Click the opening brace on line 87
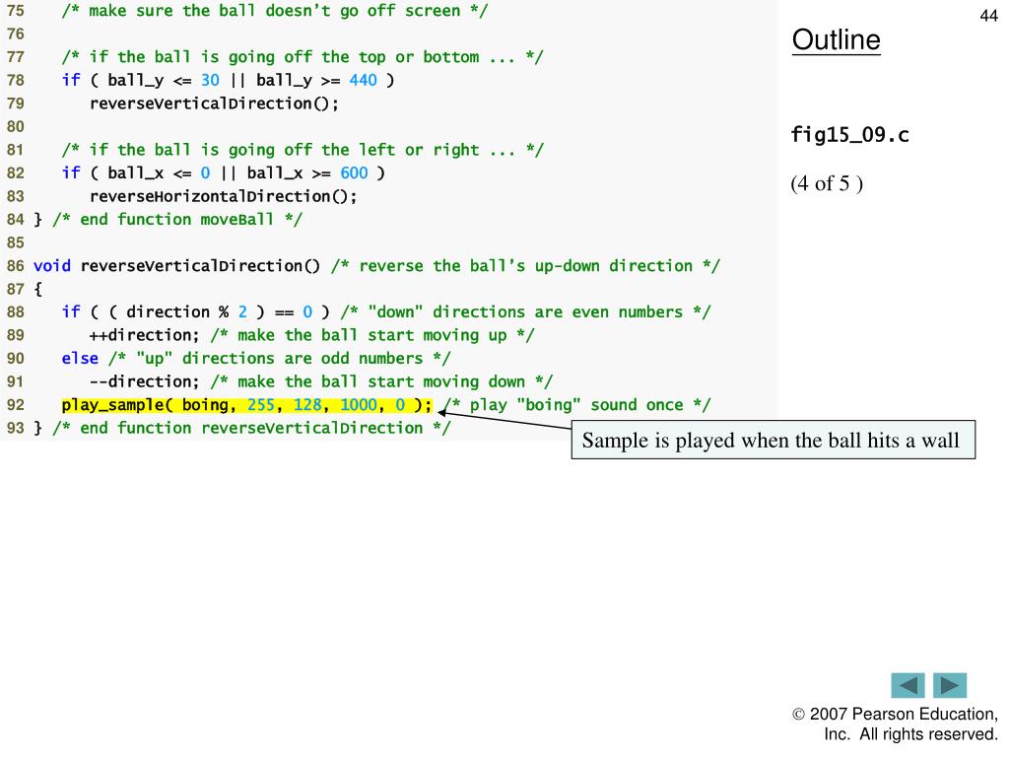This screenshot has width=1009, height=757. tap(38, 289)
